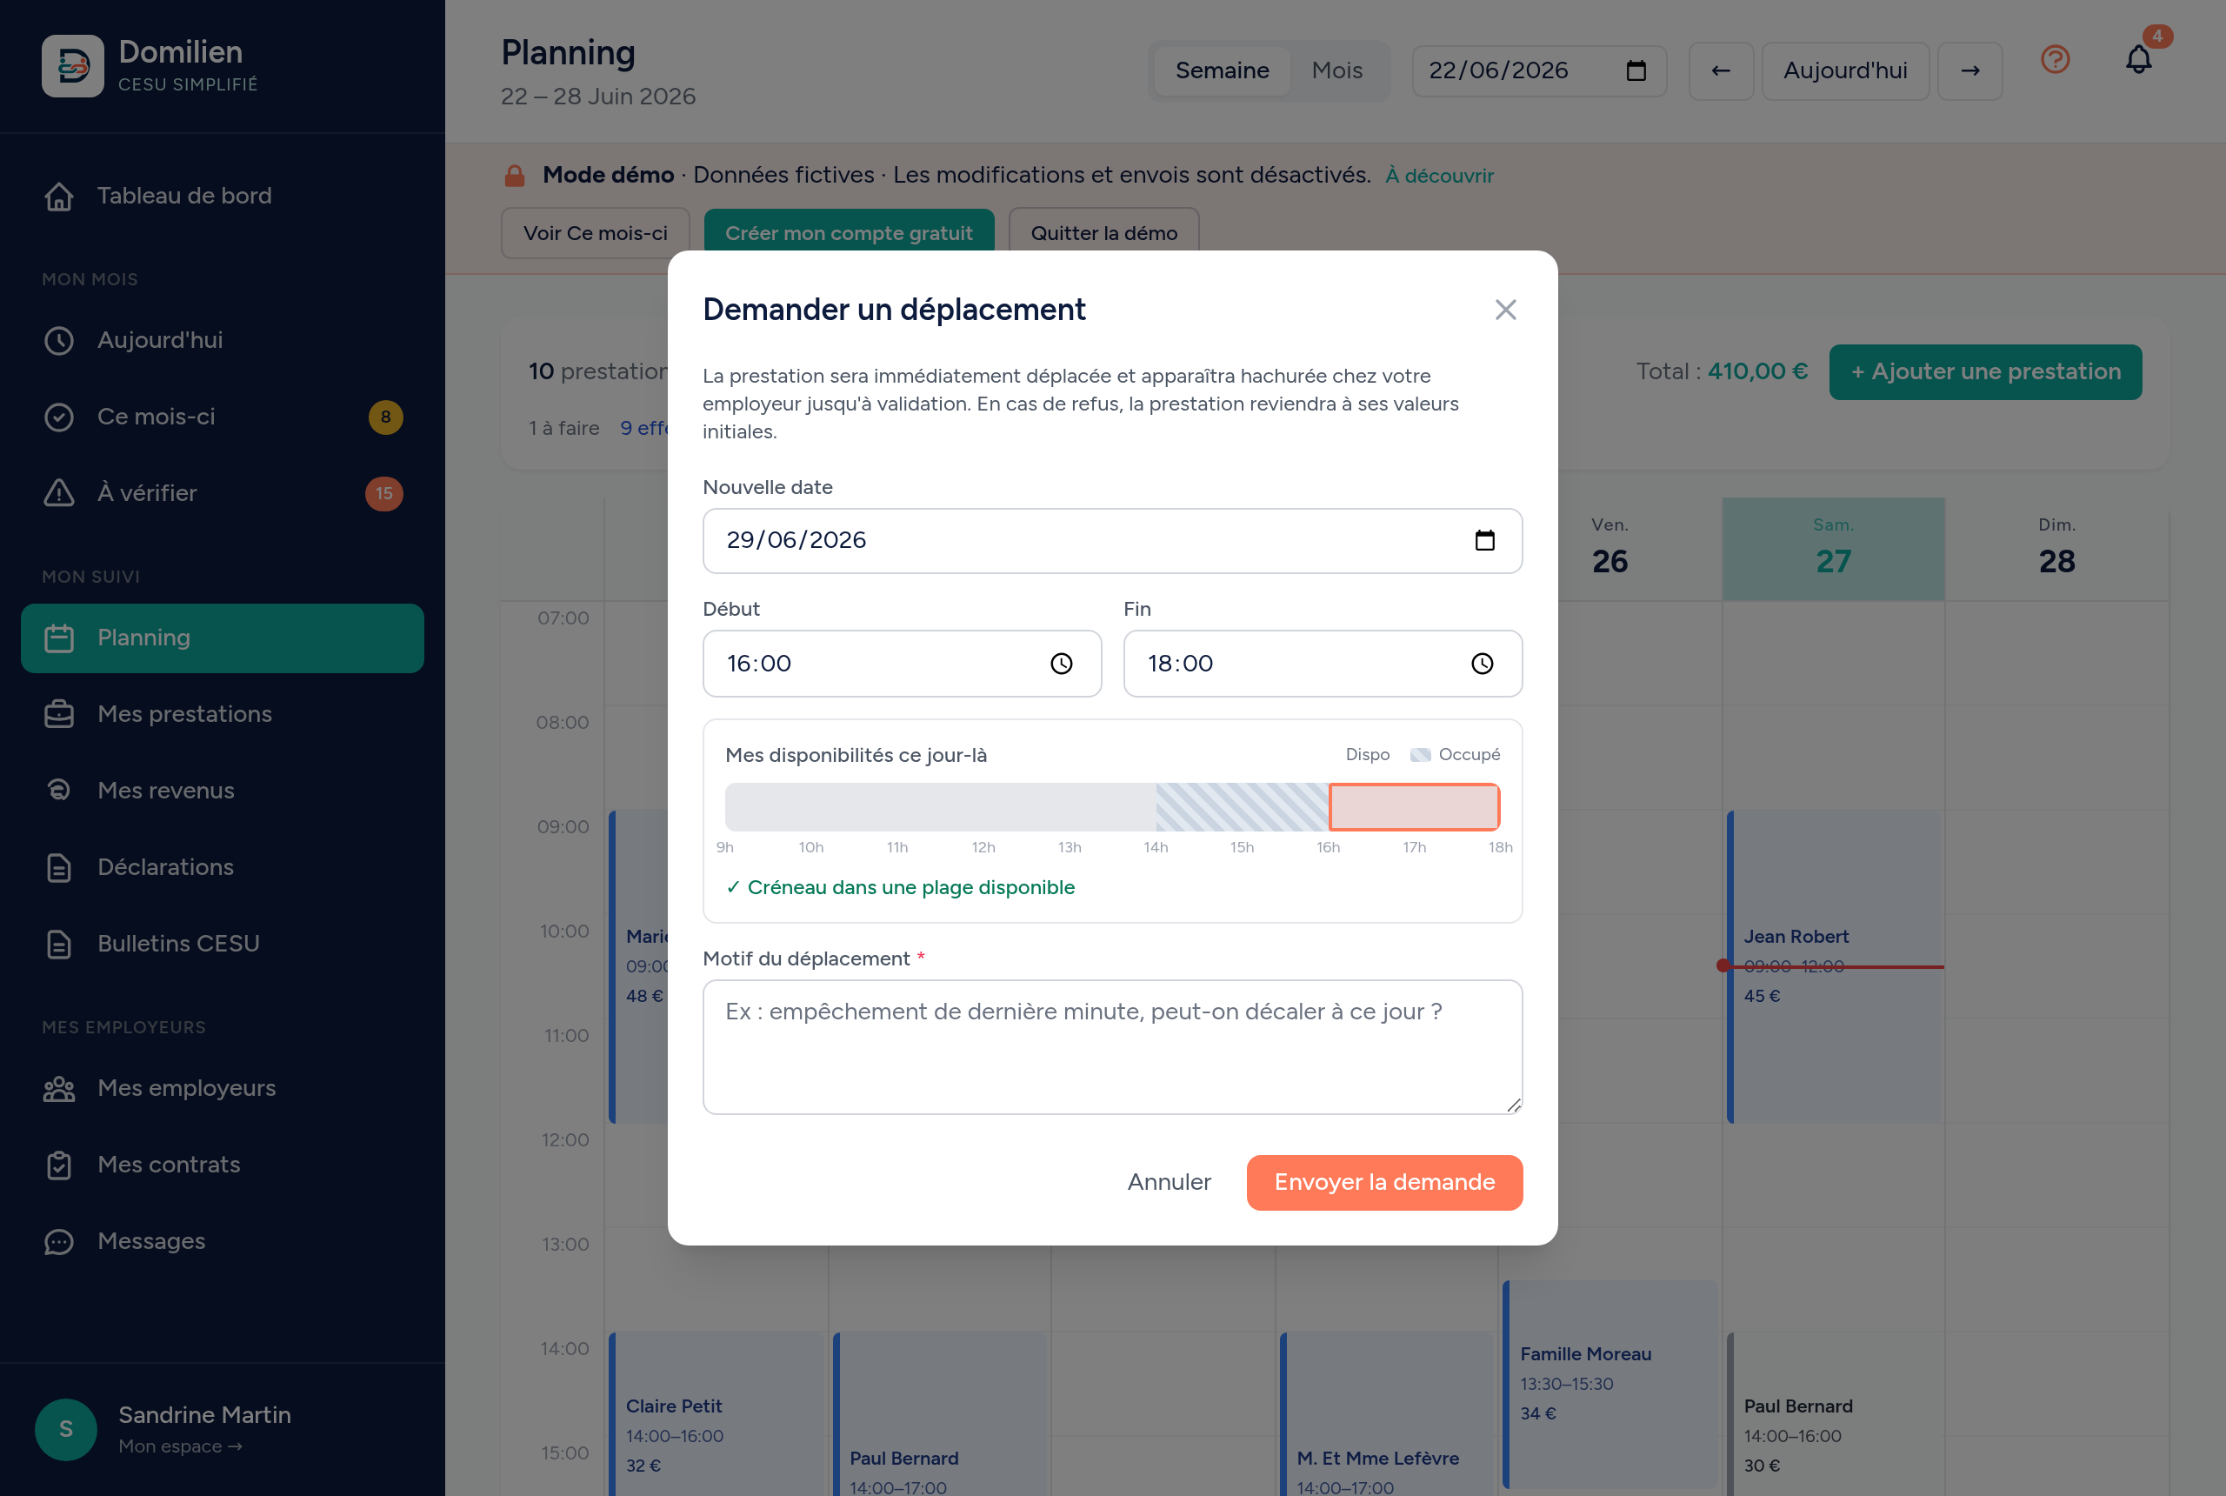
Task: Click the Domilien logo icon
Action: [x=72, y=66]
